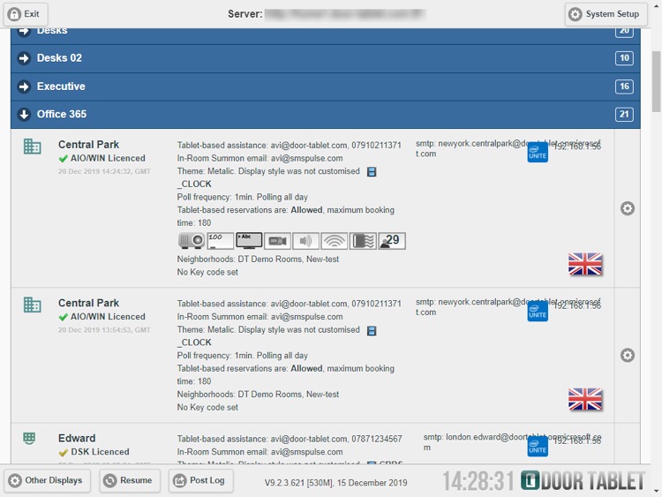Screen dimensions: 662x497
Task: Click the Door Tablet logo
Action: (x=583, y=480)
